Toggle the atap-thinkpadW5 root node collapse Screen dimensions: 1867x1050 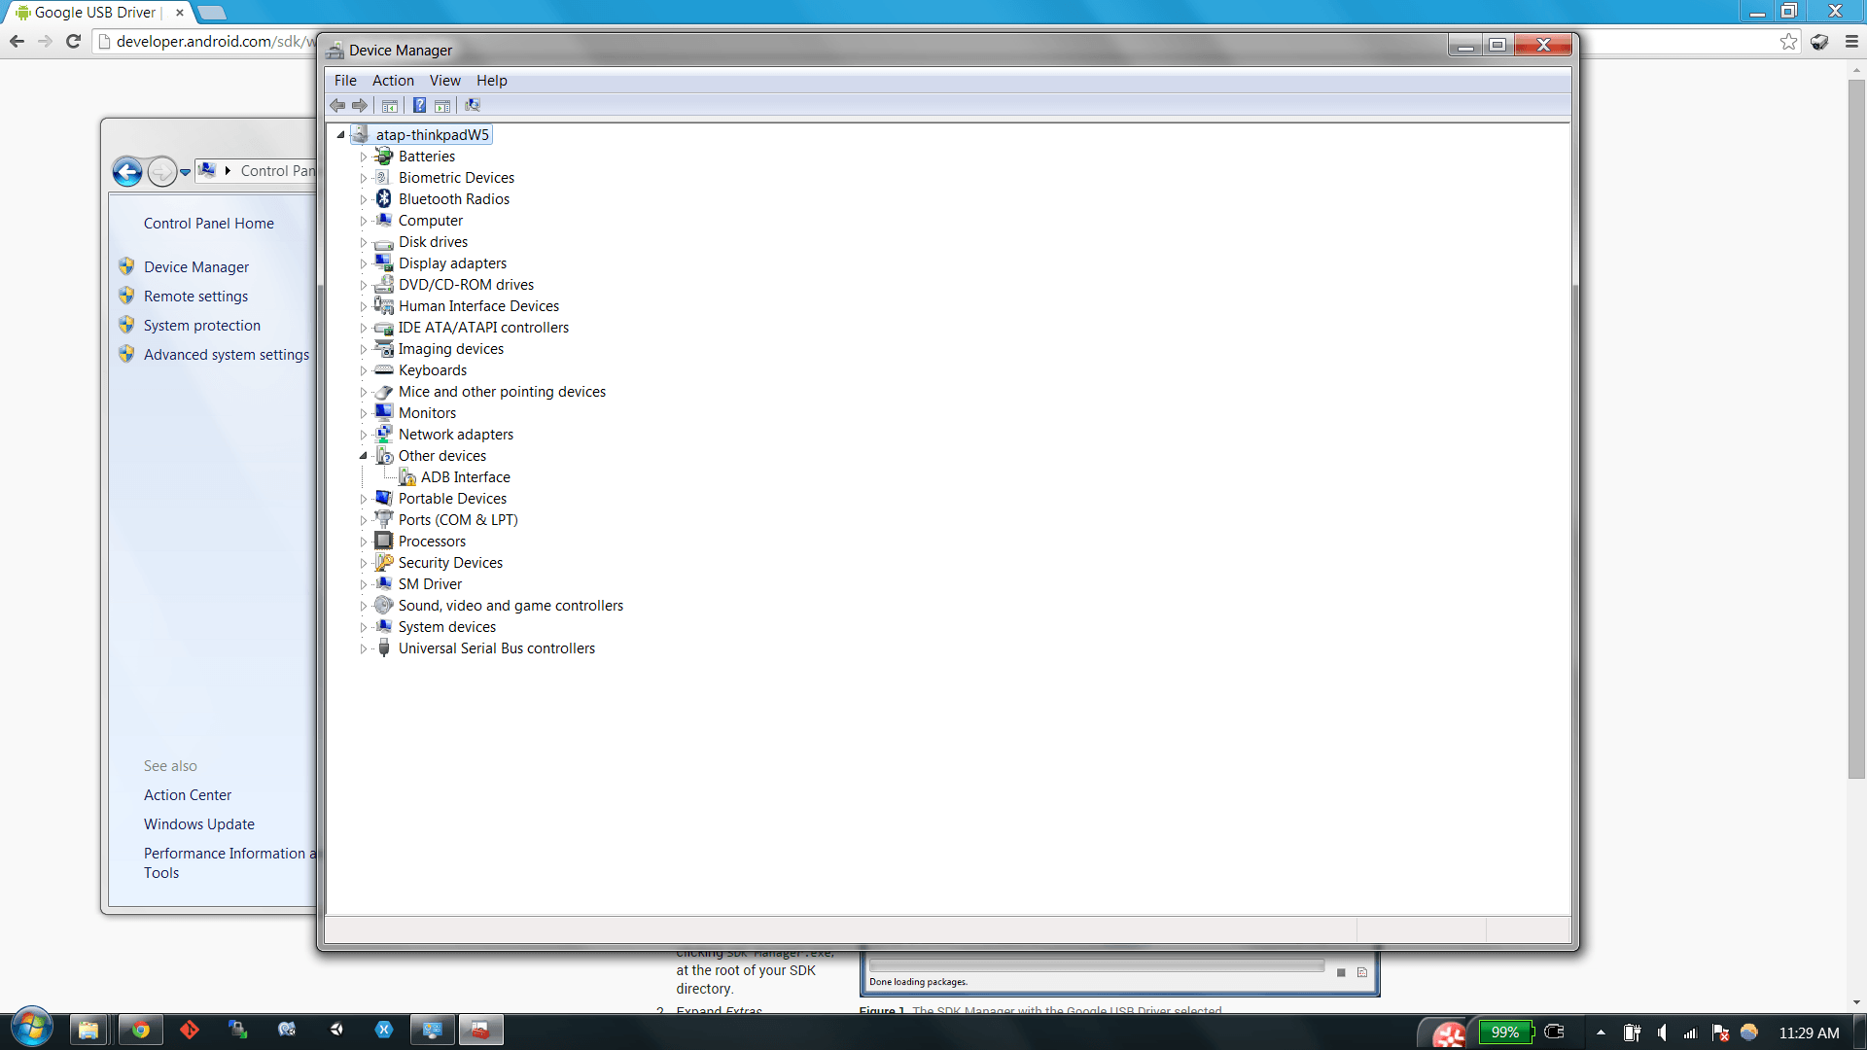click(341, 134)
